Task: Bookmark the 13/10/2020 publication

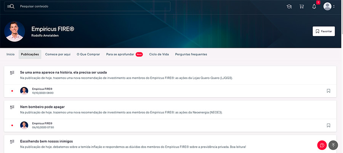Action: click(x=329, y=91)
